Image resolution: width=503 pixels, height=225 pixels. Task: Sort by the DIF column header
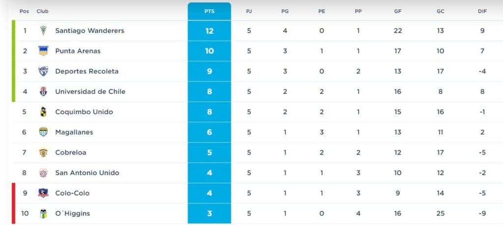pyautogui.click(x=482, y=11)
